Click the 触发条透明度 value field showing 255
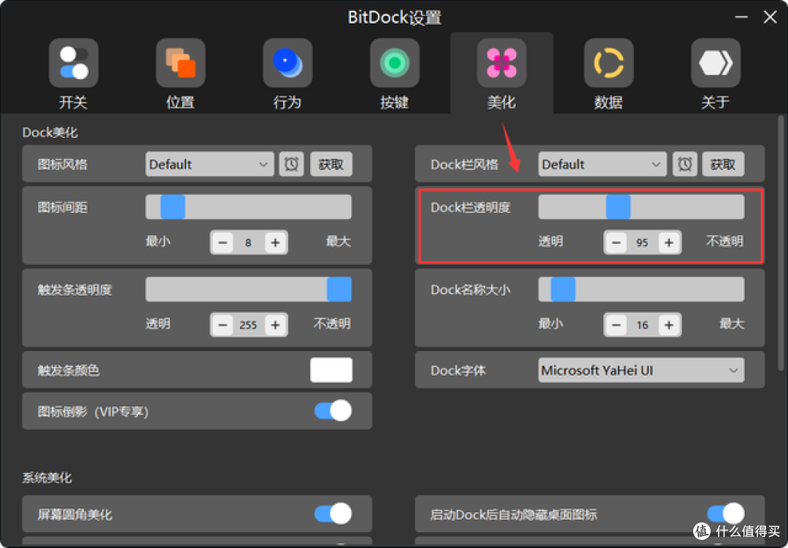 [249, 325]
